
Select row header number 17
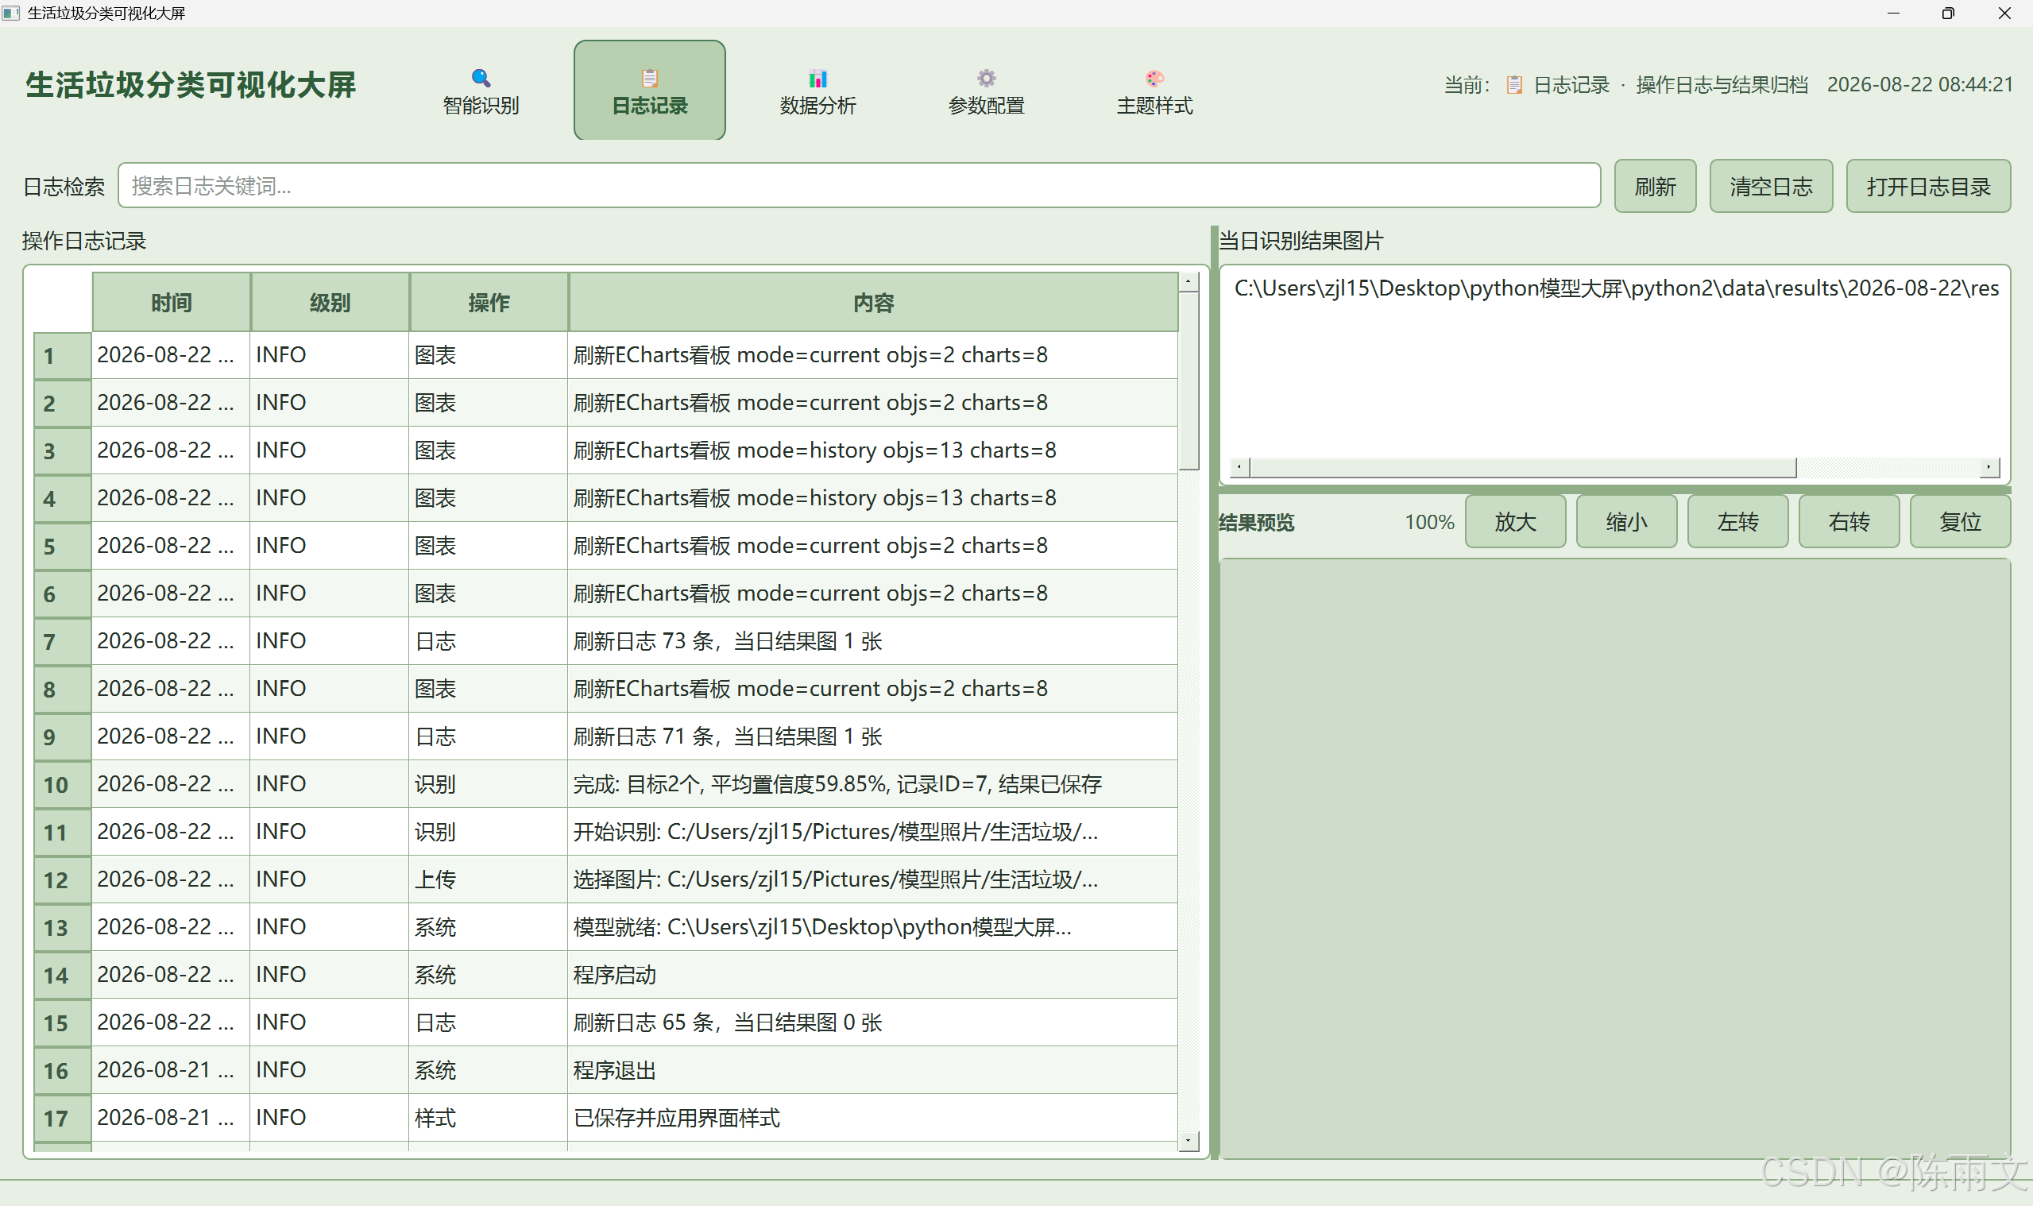tap(63, 1119)
